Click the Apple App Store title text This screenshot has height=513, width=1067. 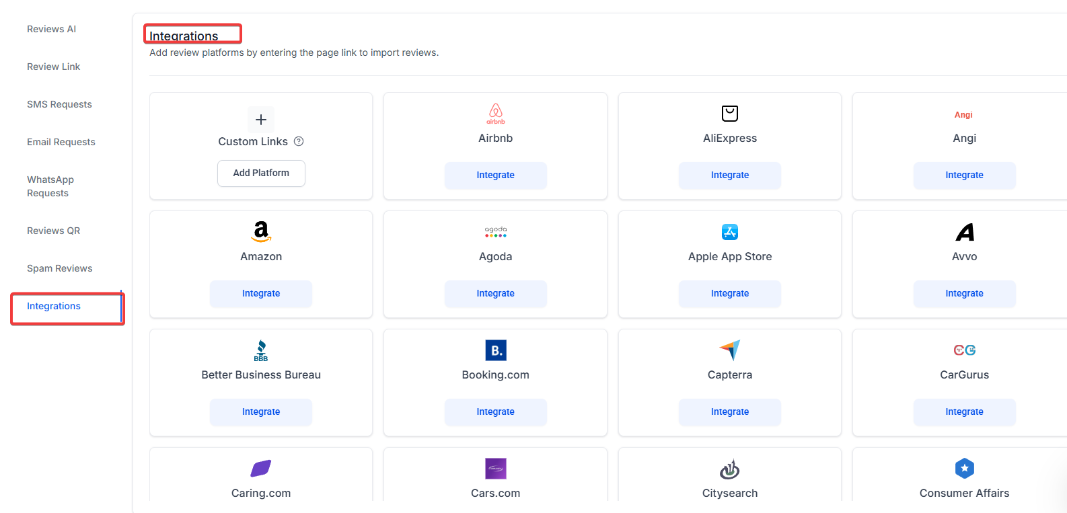[x=730, y=256]
